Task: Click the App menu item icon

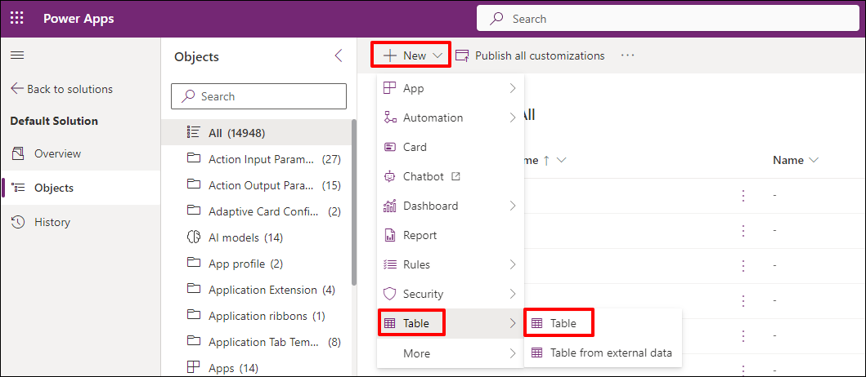Action: [x=390, y=88]
